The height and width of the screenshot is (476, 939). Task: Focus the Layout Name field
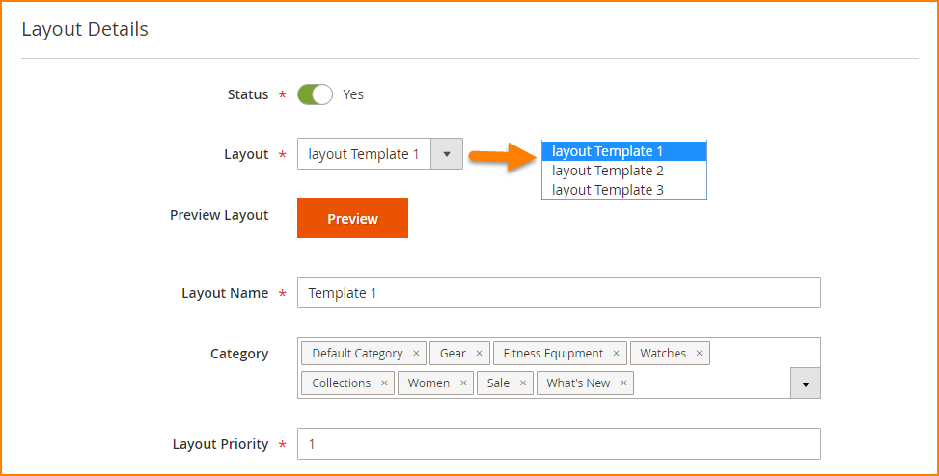(x=559, y=293)
